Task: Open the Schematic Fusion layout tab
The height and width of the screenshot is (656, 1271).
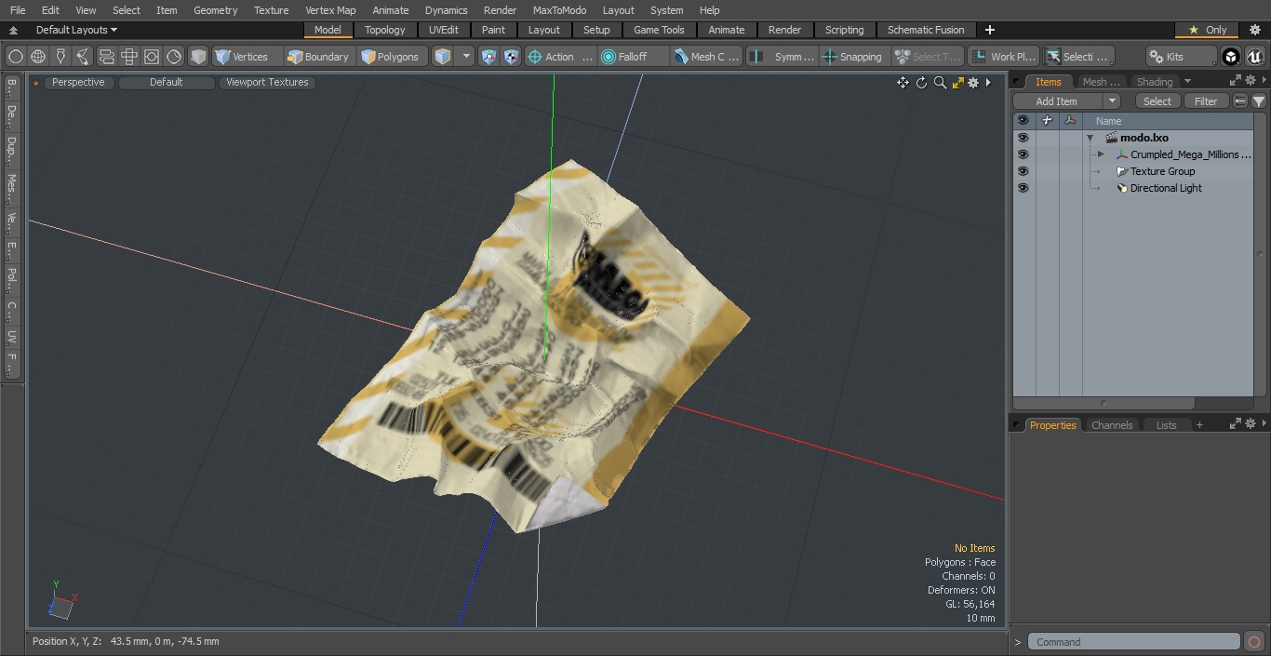Action: 926,30
